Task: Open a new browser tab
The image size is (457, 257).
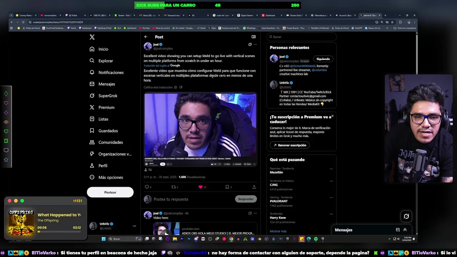Action: tap(385, 15)
